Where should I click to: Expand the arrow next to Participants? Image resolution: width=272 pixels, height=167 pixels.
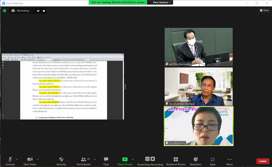point(95,159)
